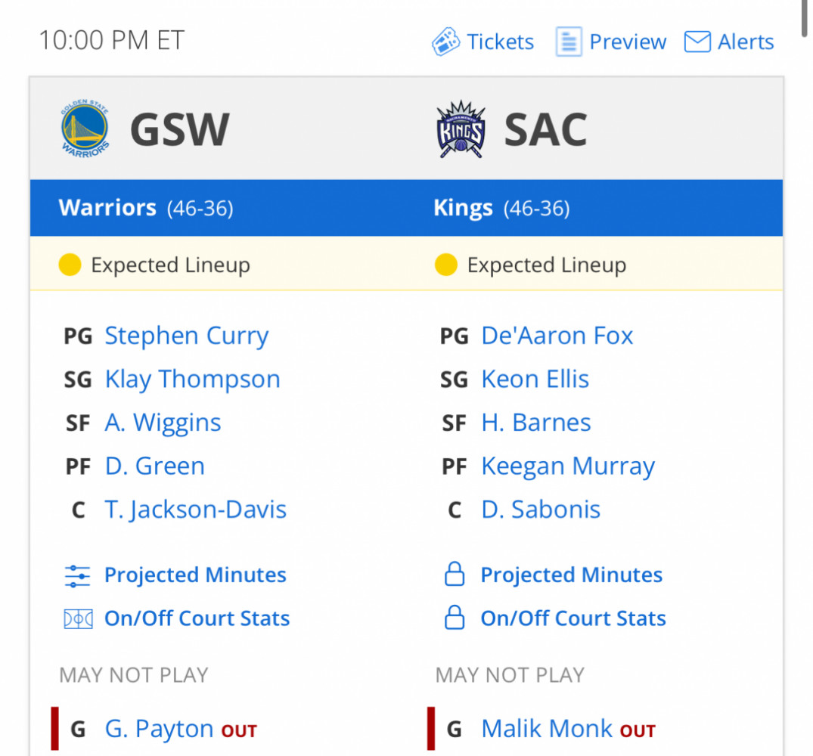Viewport: 813px width, 756px height.
Task: Open T. Jackson-Davis player link
Action: 195,510
